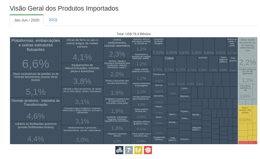
Task: Click the Partes e acessórios dos veículos tile
Action: [117, 88]
